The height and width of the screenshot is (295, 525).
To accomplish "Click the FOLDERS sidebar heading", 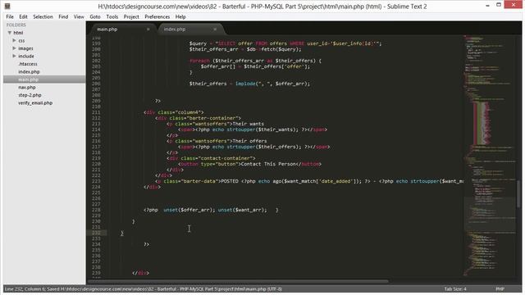I will [x=16, y=25].
